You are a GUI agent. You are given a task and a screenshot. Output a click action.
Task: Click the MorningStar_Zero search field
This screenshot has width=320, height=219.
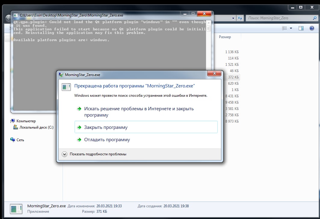click(280, 18)
